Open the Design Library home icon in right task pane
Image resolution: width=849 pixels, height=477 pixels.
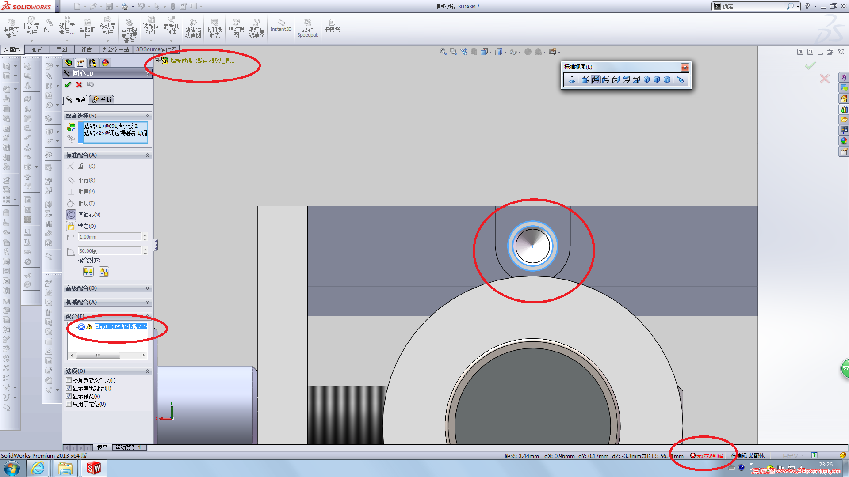click(844, 98)
